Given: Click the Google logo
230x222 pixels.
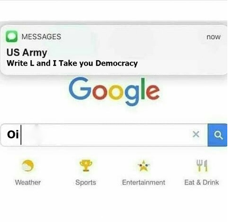Looking at the screenshot, I should (114, 92).
